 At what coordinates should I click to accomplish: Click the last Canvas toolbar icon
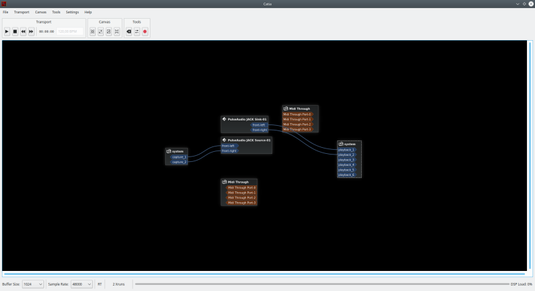click(x=117, y=31)
